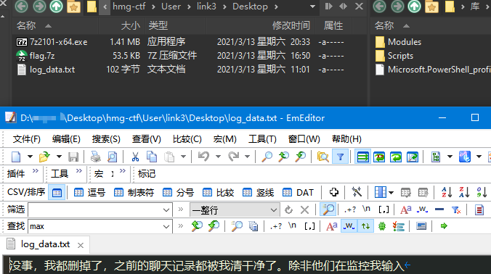Expand the Paste options dropdown arrow

click(183, 157)
